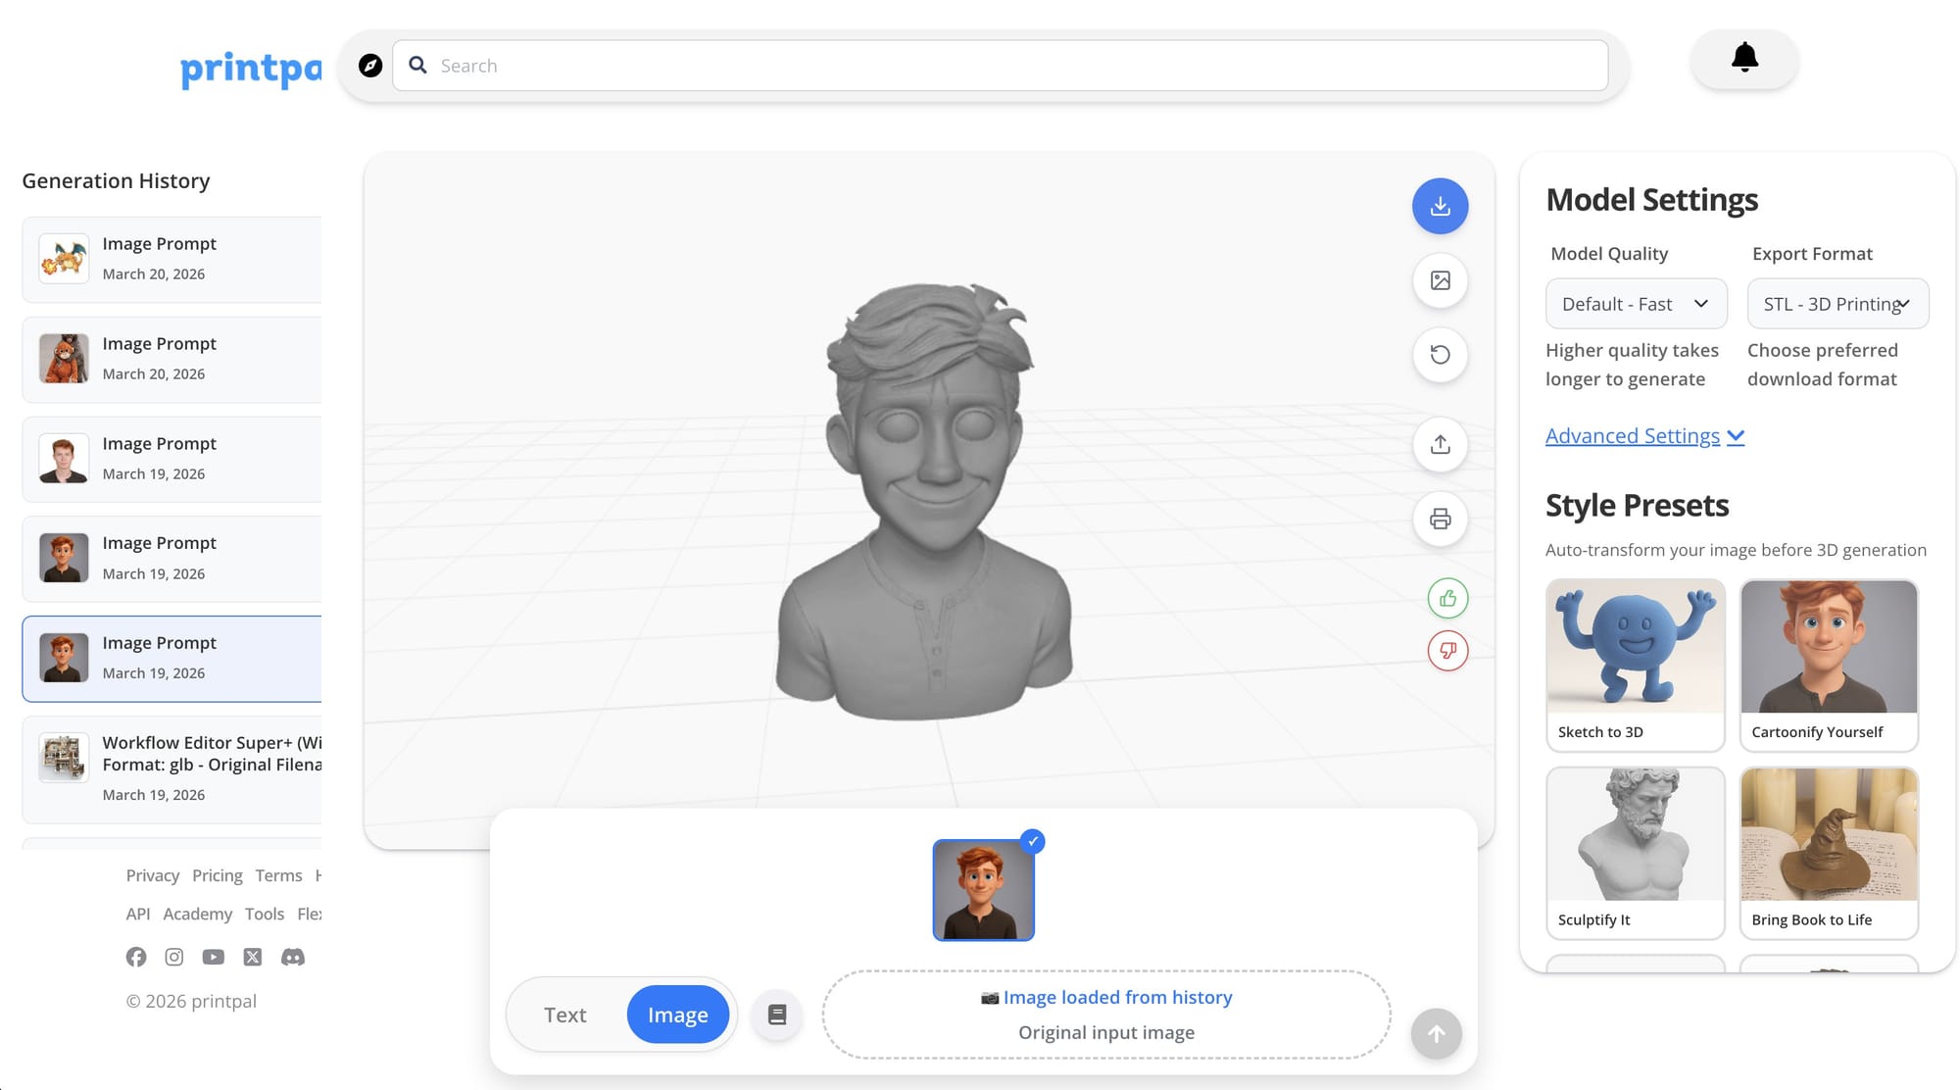Select the Cartoonify Yourself style preset
The height and width of the screenshot is (1090, 1960).
pos(1828,665)
